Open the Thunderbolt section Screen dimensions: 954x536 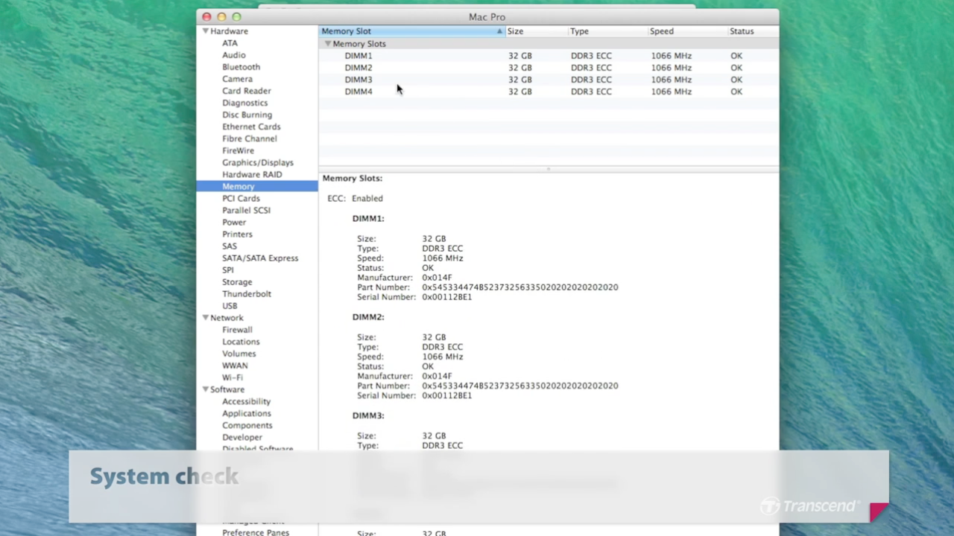coord(246,293)
